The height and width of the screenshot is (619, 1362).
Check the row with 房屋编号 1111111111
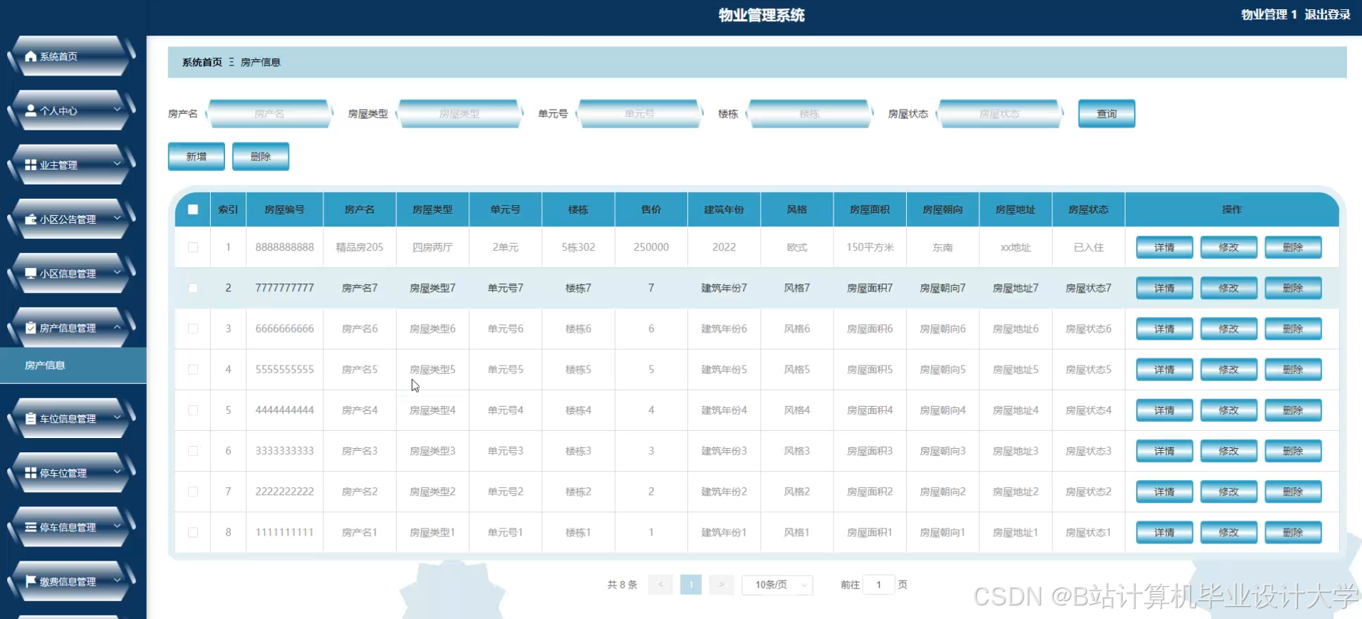[x=193, y=532]
